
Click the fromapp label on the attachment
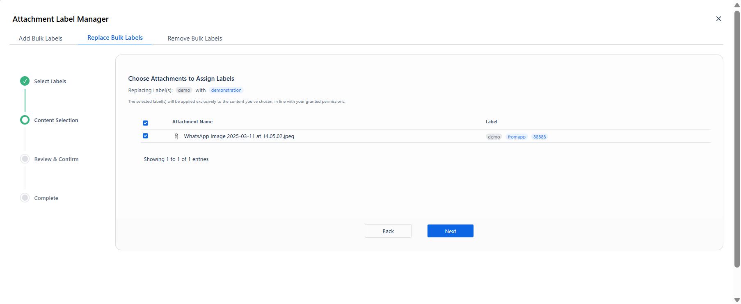point(517,137)
